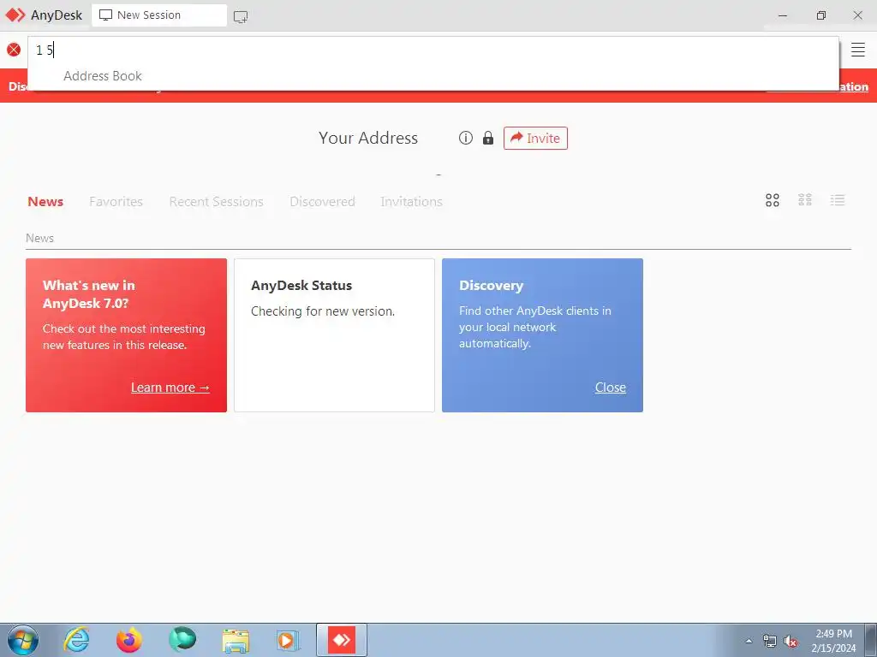Click the muted volume tray icon
The image size is (877, 657).
(790, 641)
